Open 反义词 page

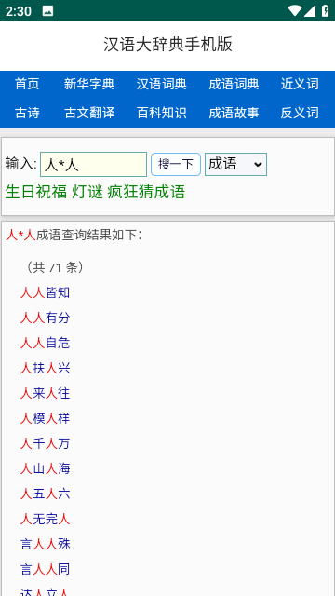[x=300, y=113]
